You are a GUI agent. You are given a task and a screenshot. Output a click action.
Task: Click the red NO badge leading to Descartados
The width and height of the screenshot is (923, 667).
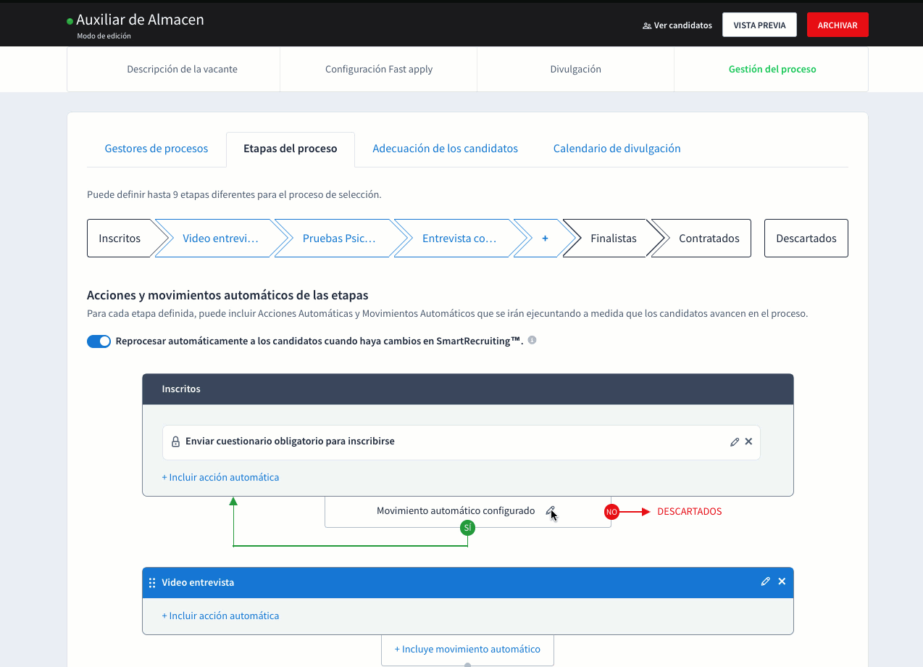(x=611, y=511)
